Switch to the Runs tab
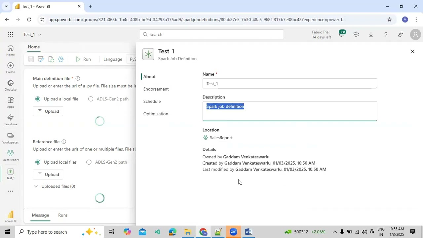 (63, 215)
